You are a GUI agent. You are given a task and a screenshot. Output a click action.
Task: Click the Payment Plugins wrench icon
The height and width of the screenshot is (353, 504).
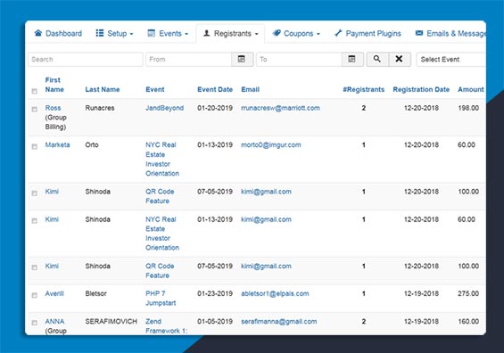point(338,33)
